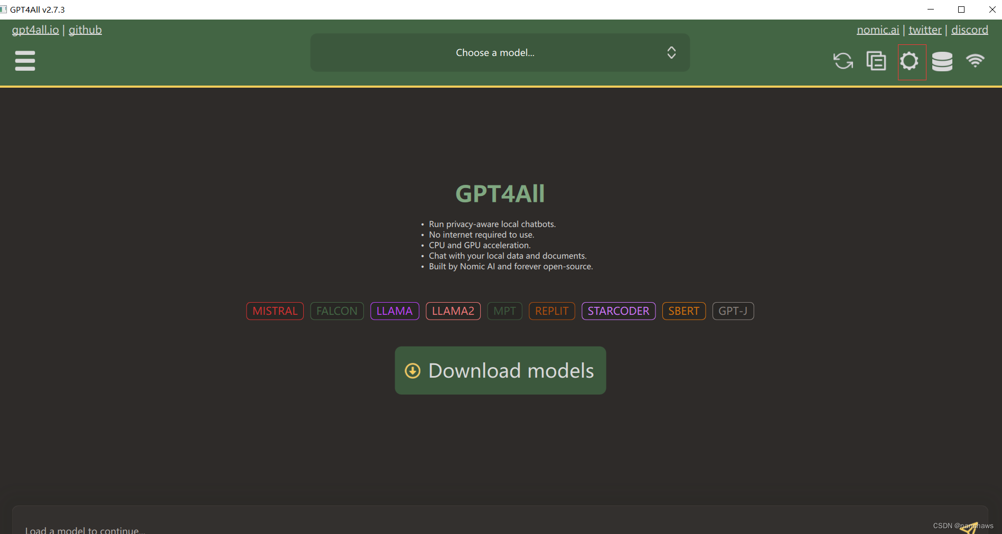Click 'No internet required to use.' line
The height and width of the screenshot is (534, 1002).
(482, 235)
